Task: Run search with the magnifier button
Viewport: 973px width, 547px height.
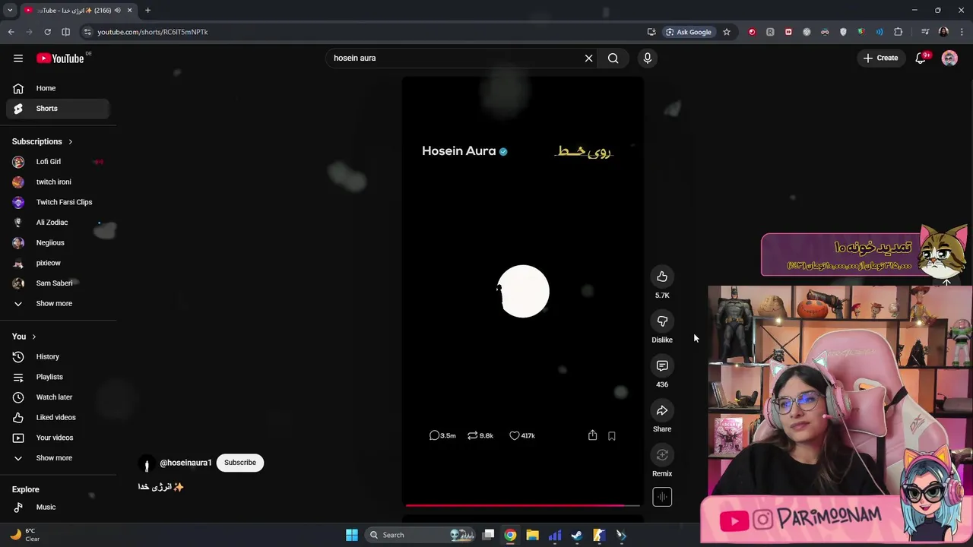Action: [613, 58]
